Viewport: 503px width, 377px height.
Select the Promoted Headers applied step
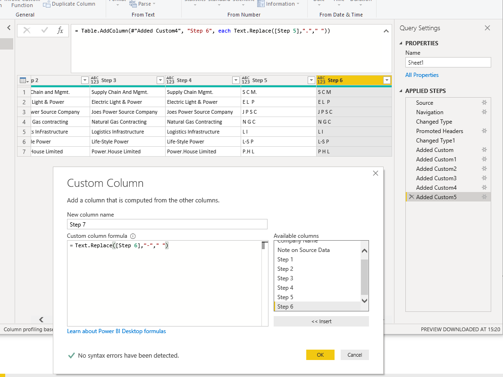point(439,131)
